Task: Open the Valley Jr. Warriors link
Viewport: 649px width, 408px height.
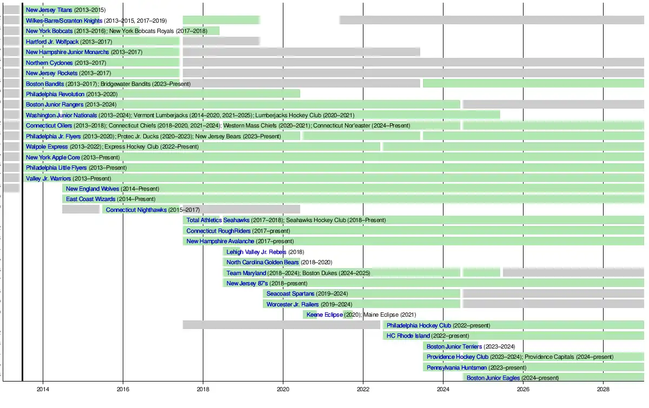Action: click(49, 178)
